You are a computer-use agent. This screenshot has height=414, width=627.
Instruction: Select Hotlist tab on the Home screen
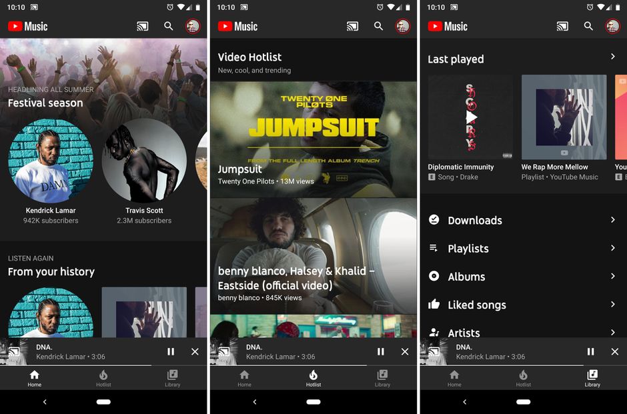103,378
